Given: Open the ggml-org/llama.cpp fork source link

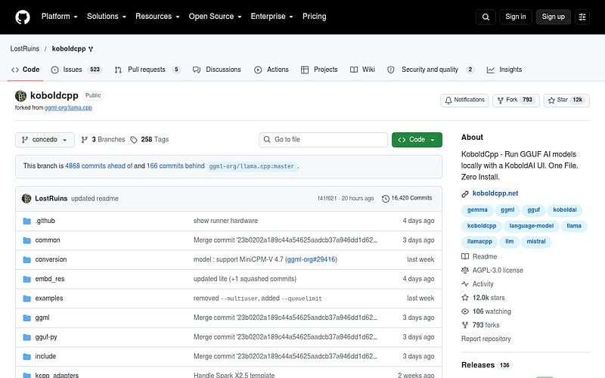Looking at the screenshot, I should coord(68,107).
